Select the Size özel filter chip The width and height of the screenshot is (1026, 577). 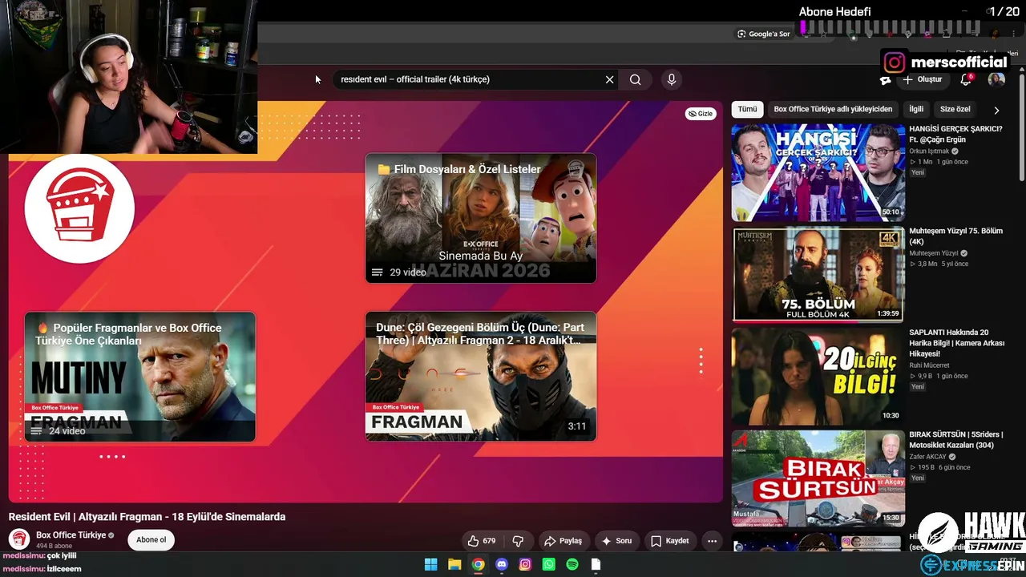tap(955, 109)
